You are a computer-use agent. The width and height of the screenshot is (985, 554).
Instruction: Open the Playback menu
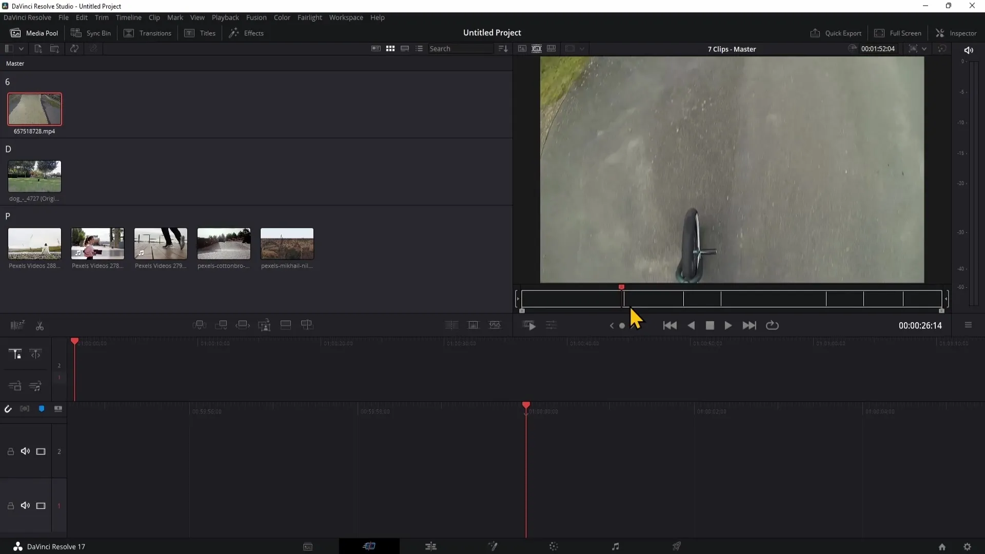(x=225, y=17)
